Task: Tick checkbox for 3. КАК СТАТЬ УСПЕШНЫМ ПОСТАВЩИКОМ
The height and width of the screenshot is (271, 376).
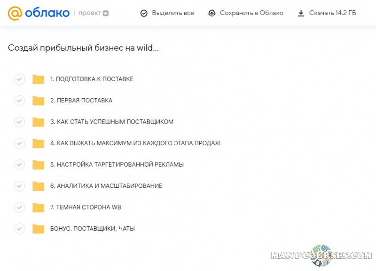Action: pyautogui.click(x=19, y=122)
